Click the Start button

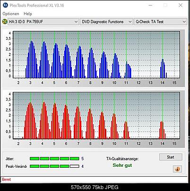[x=171, y=157]
